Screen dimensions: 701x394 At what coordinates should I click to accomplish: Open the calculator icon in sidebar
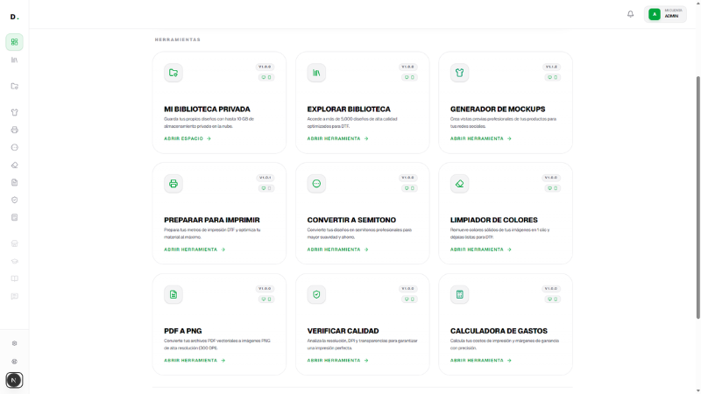14,217
